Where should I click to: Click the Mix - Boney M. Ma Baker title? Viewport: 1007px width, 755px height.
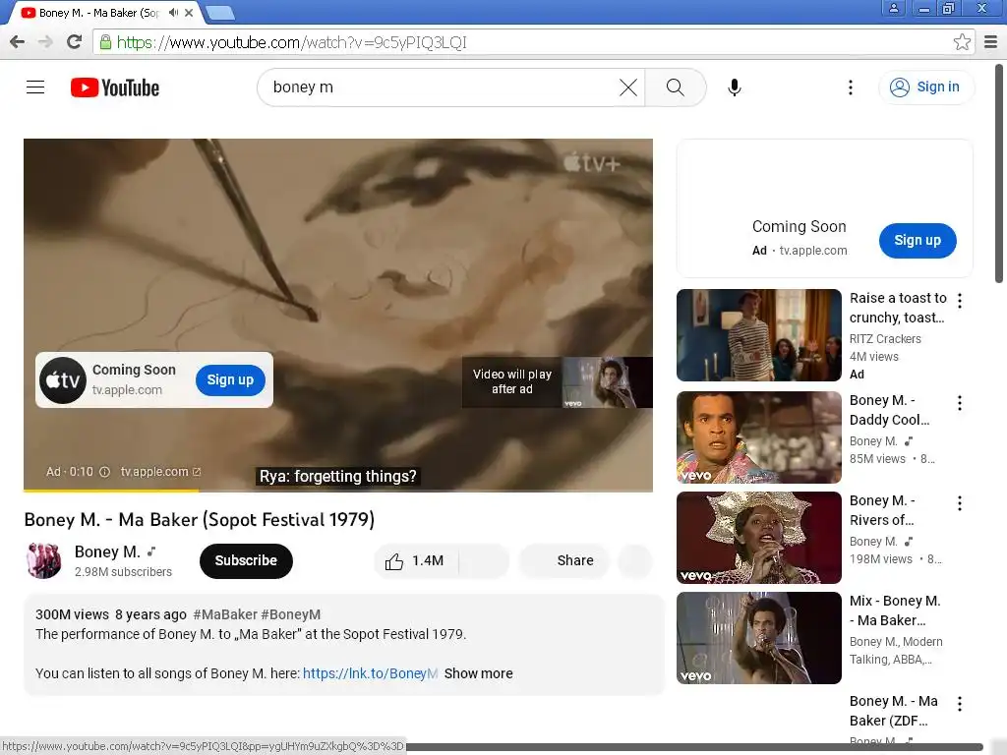pos(895,610)
